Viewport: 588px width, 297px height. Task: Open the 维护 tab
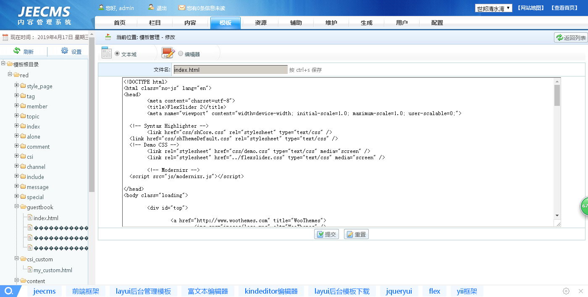(x=331, y=23)
